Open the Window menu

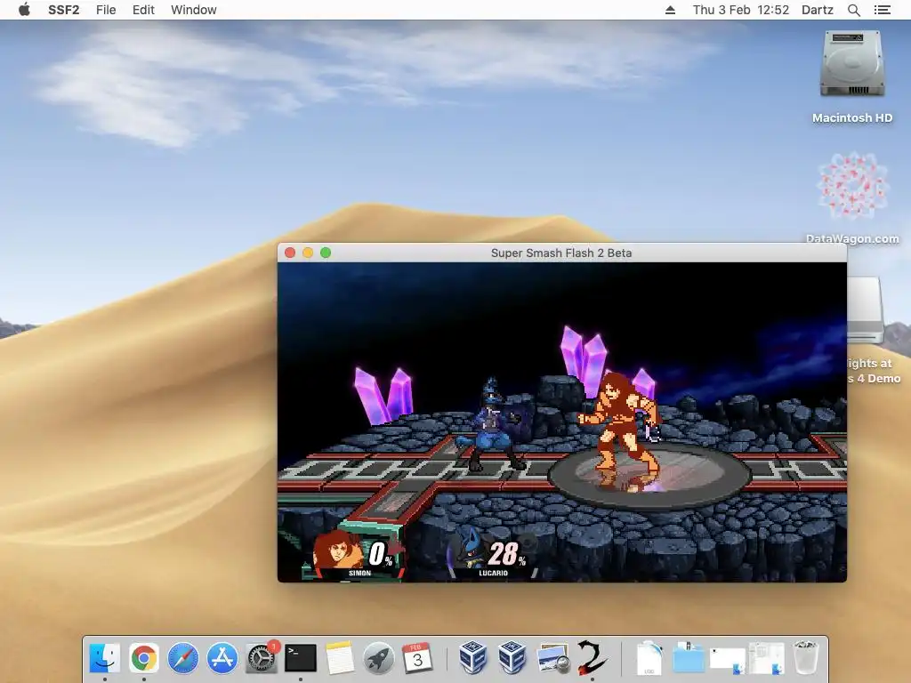pyautogui.click(x=193, y=10)
